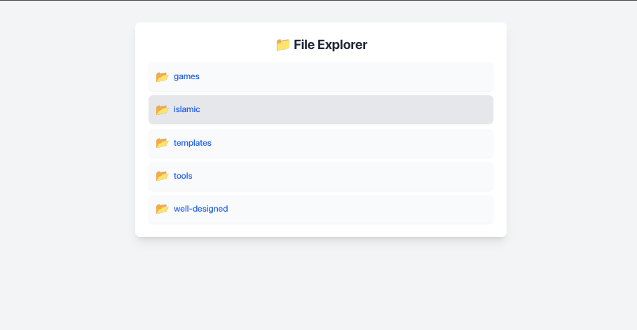Click the folder icon beside games
The width and height of the screenshot is (637, 330).
162,76
